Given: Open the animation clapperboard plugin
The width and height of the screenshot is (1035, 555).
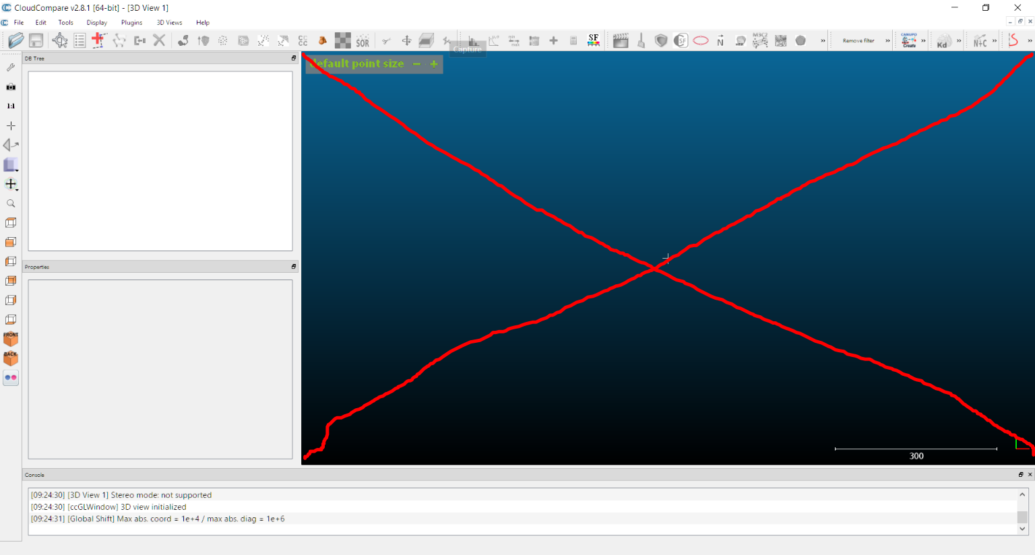Looking at the screenshot, I should (621, 41).
